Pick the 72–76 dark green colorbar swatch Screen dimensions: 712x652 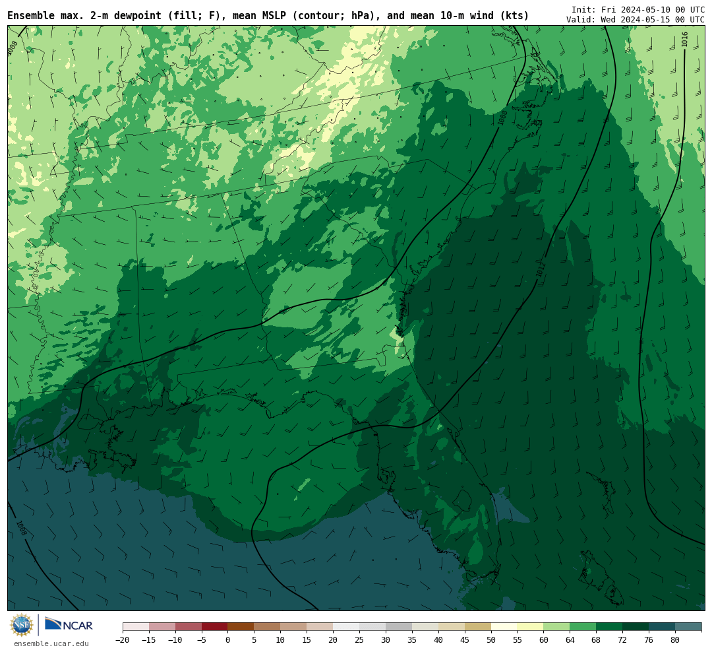pyautogui.click(x=636, y=627)
